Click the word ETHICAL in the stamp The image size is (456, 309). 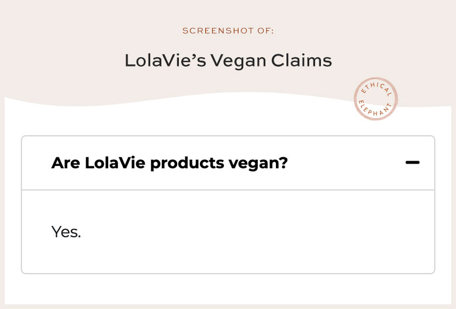(x=376, y=88)
